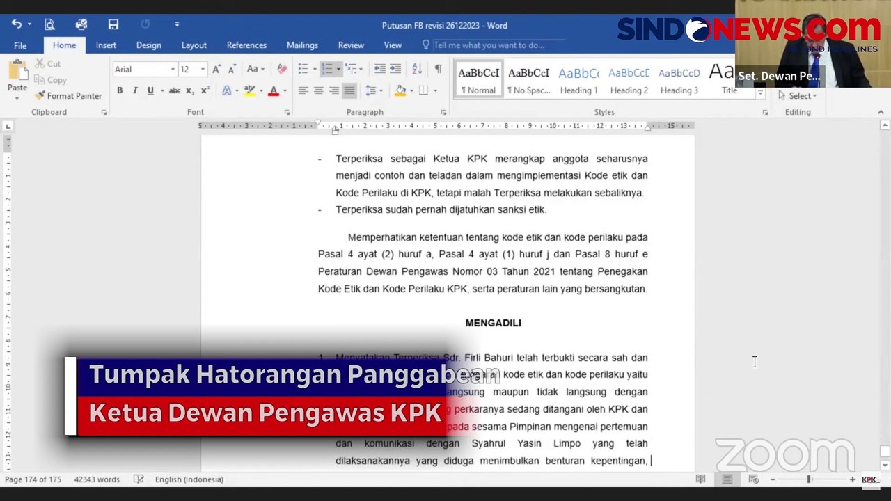Open the font size 12 dropdown
This screenshot has width=891, height=501.
tap(203, 69)
